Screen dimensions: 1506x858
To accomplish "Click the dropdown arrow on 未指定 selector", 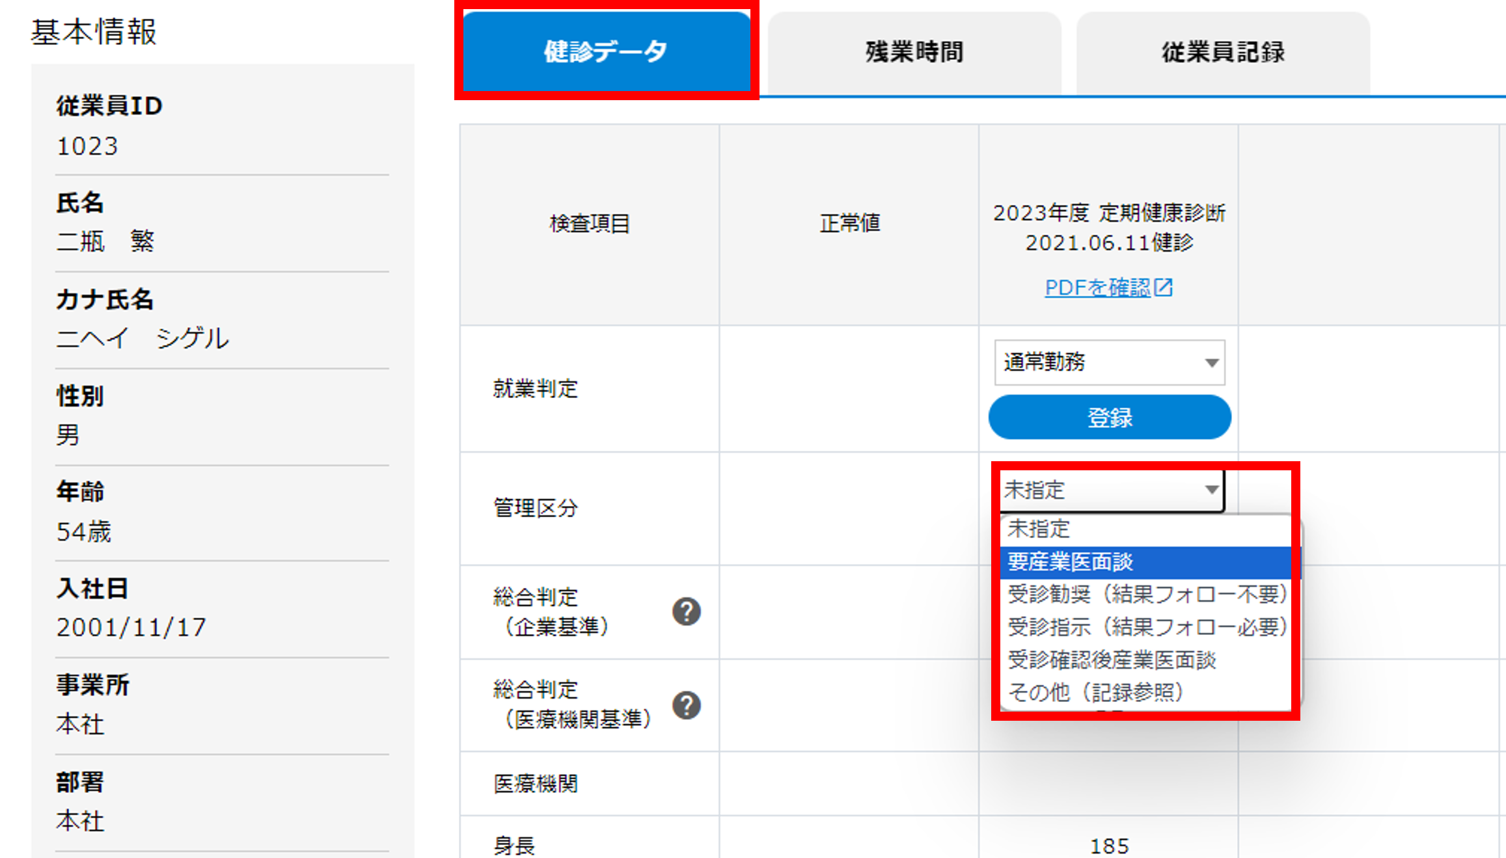I will coord(1212,490).
